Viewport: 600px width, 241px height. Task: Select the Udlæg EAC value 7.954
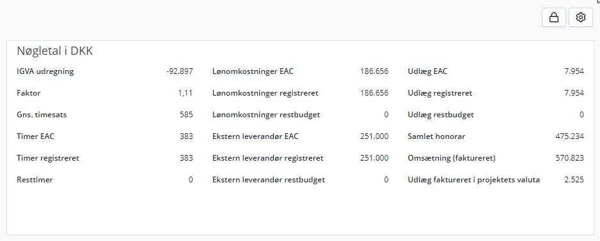pos(574,71)
